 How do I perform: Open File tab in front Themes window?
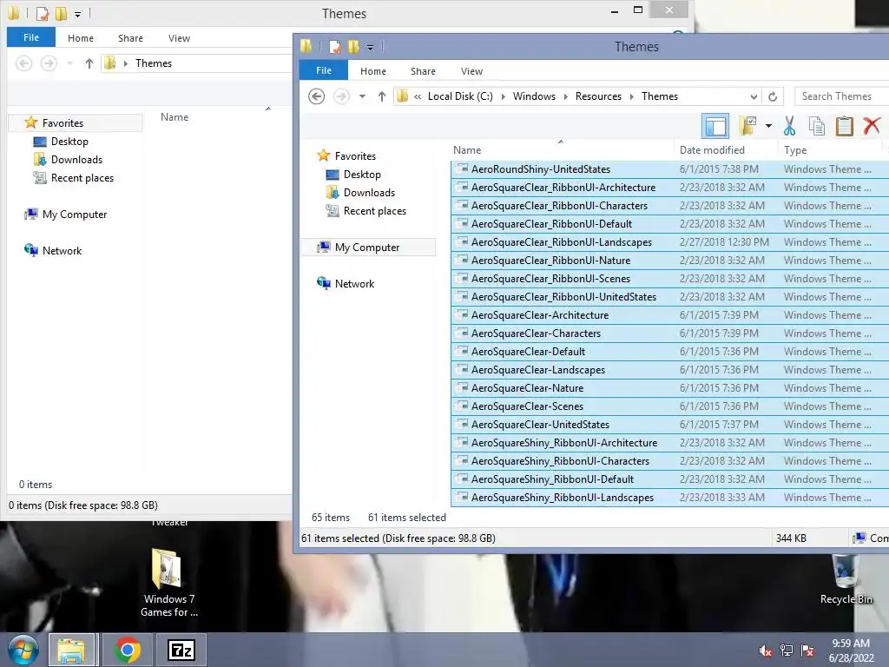point(324,71)
